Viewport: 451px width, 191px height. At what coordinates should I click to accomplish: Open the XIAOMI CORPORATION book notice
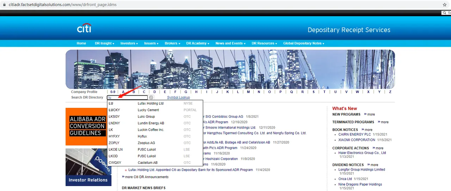(357, 140)
